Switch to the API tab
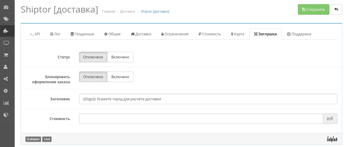 point(35,34)
